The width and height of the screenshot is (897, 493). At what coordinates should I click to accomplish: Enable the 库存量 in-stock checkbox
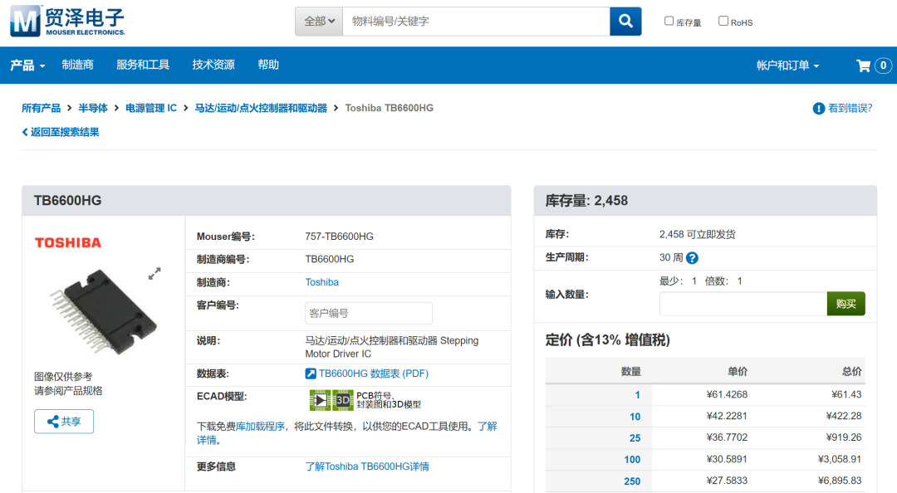click(x=669, y=22)
